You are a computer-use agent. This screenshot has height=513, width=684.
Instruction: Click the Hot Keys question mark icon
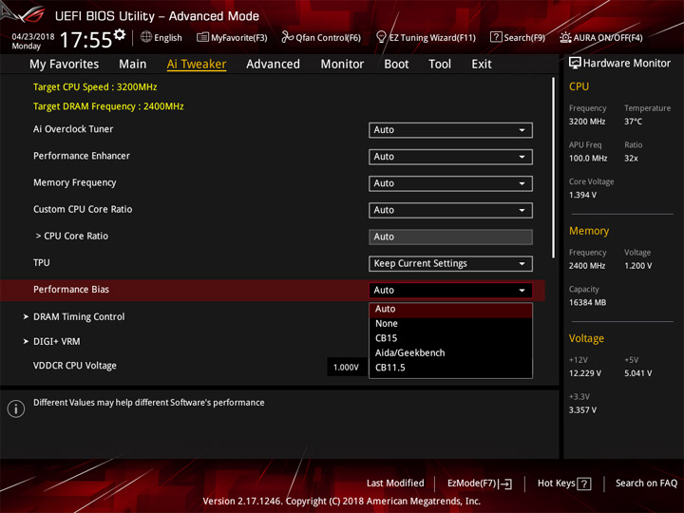(x=583, y=484)
